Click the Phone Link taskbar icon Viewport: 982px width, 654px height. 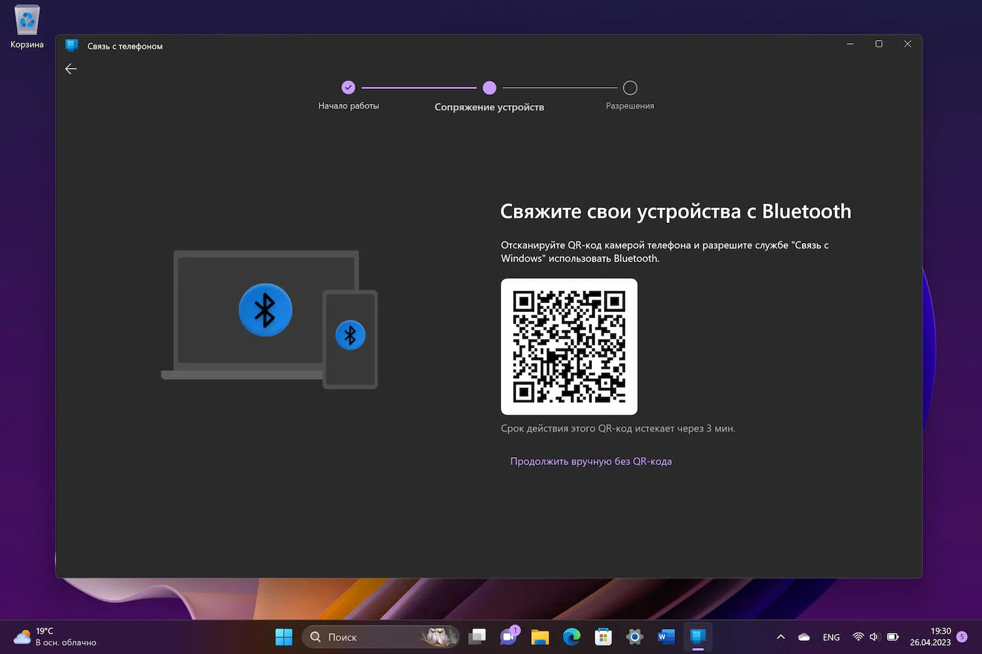click(698, 636)
